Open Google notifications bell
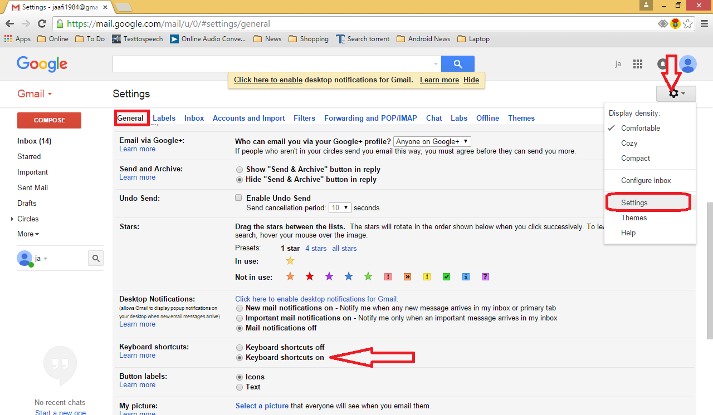This screenshot has height=415, width=713. pos(662,64)
